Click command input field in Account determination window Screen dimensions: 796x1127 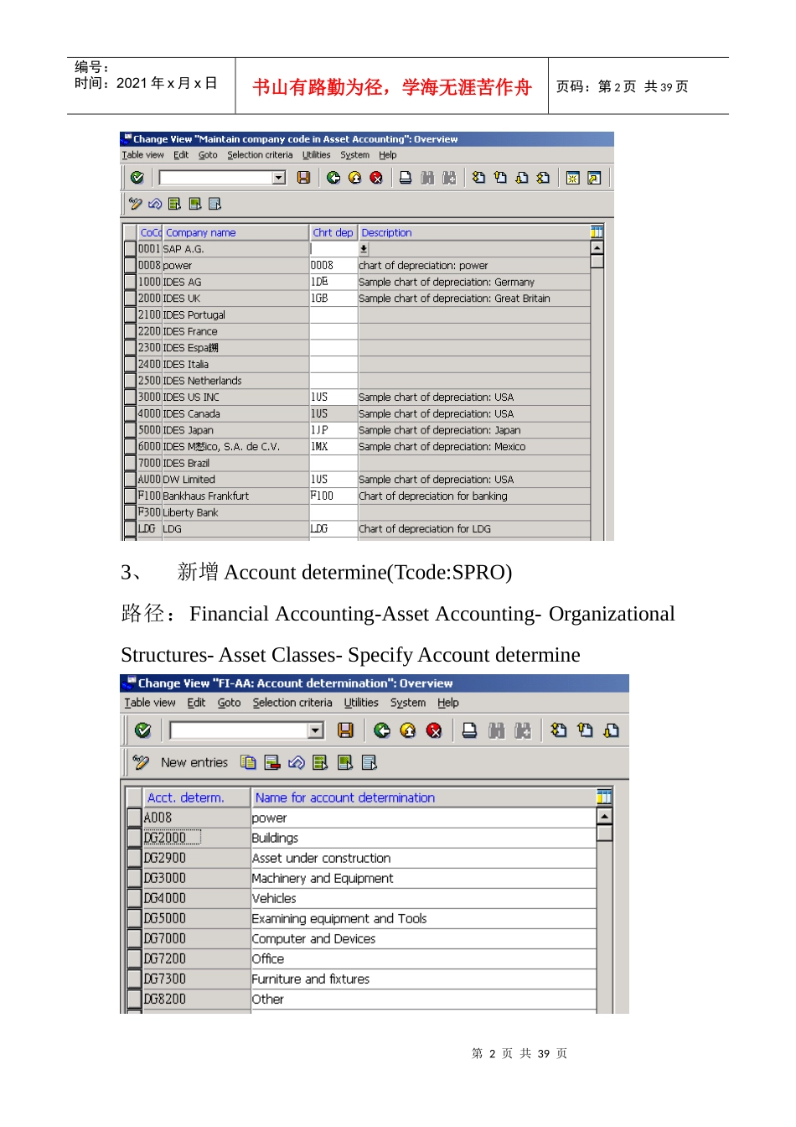point(239,730)
